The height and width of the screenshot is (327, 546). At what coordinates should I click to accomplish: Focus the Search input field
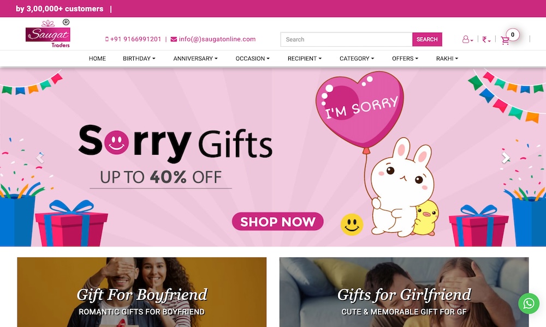(347, 39)
